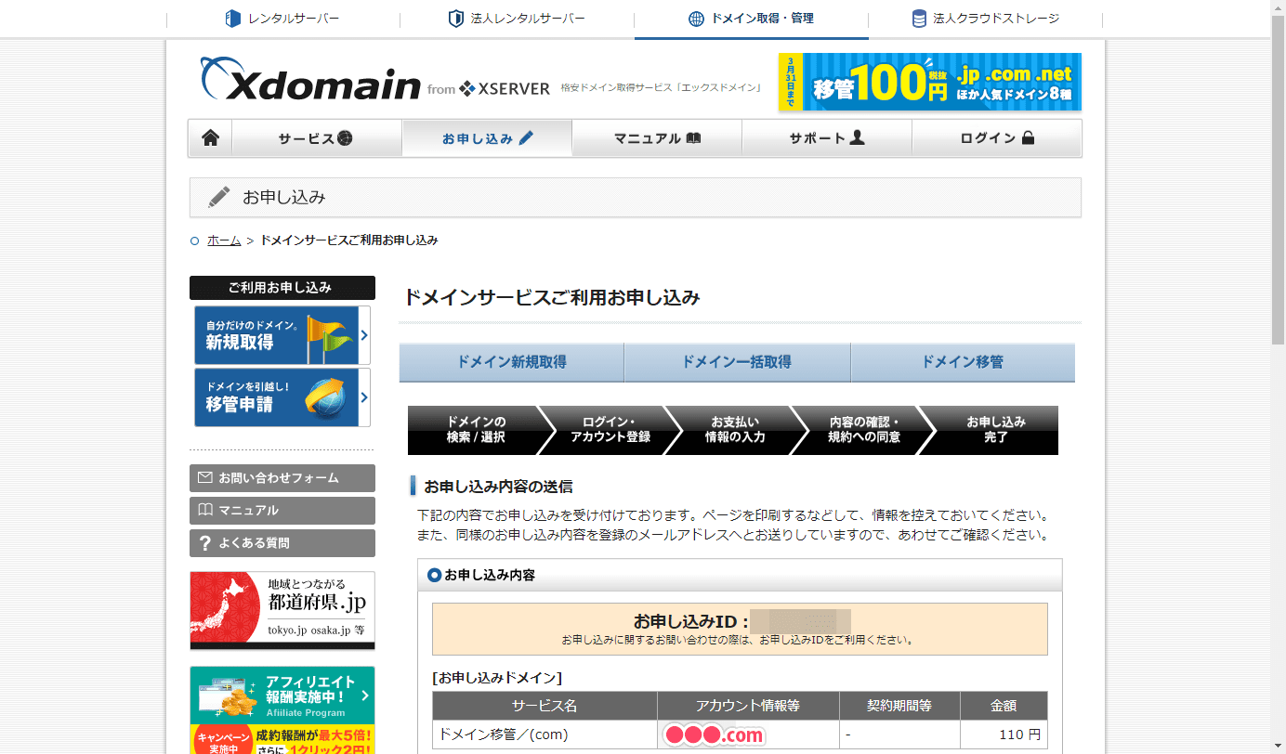The image size is (1286, 754).
Task: Select the ドメイン一括取得 tab
Action: pyautogui.click(x=737, y=362)
